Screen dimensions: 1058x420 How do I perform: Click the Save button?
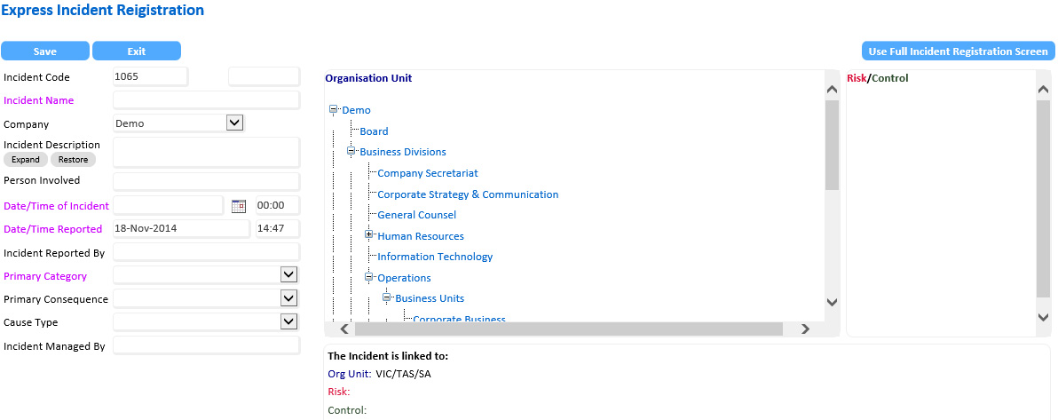click(45, 51)
